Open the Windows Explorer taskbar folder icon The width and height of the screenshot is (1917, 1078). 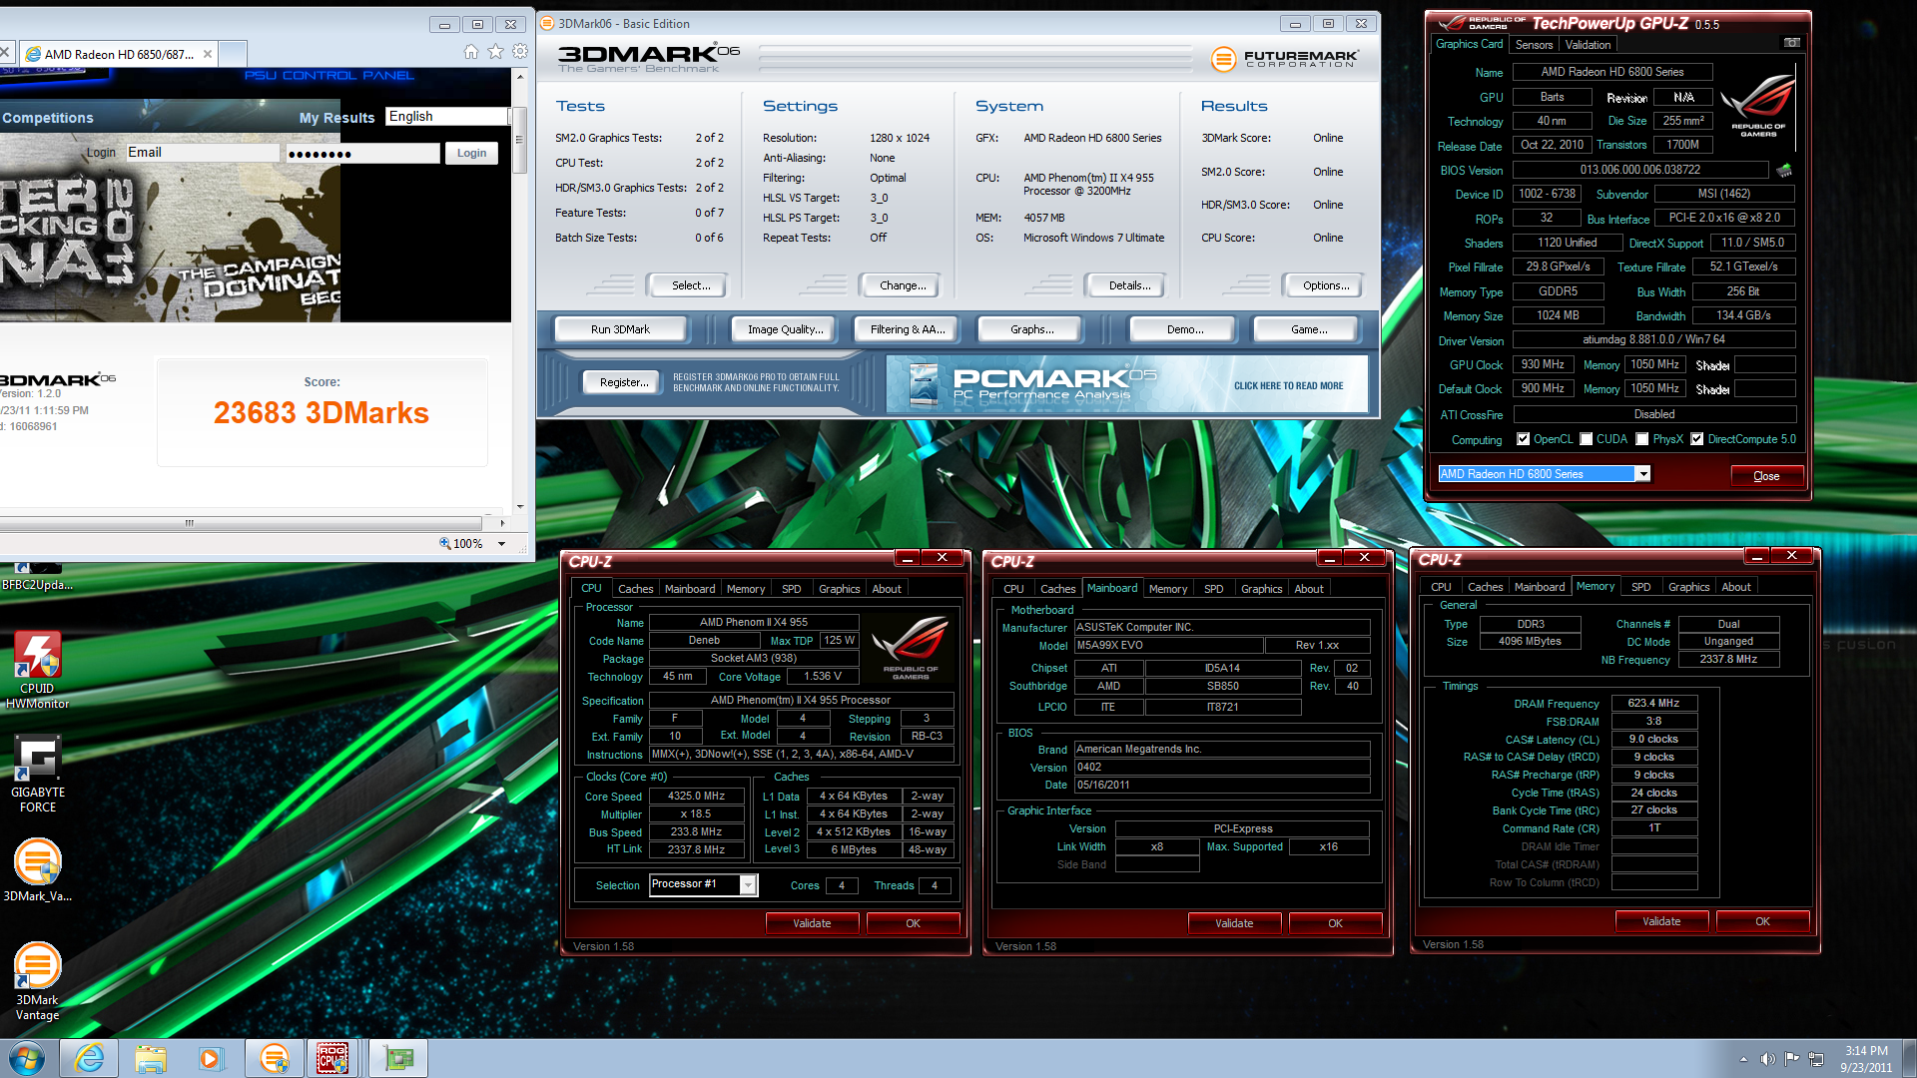pos(151,1058)
